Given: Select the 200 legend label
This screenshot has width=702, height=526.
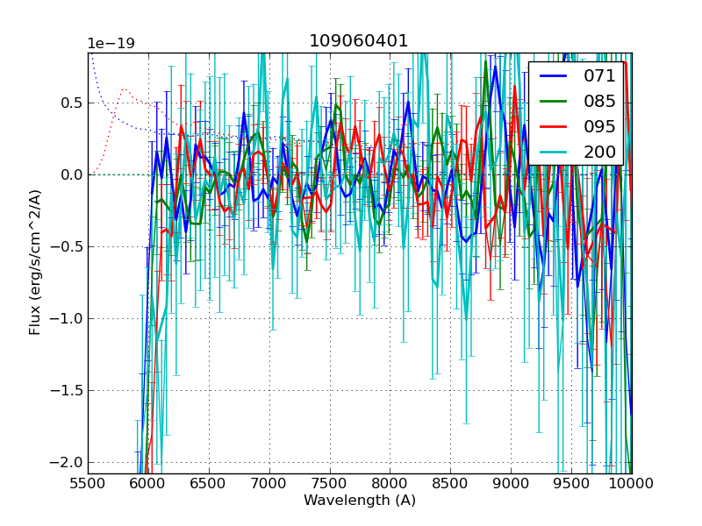Looking at the screenshot, I should coord(599,152).
